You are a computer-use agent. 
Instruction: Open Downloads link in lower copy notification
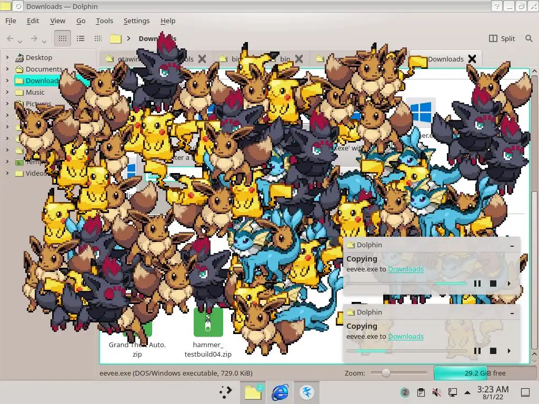[406, 336]
